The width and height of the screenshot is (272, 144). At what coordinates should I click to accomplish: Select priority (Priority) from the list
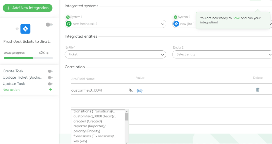click(x=87, y=131)
